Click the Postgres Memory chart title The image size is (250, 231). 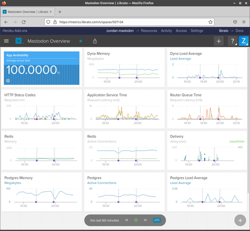click(18, 178)
